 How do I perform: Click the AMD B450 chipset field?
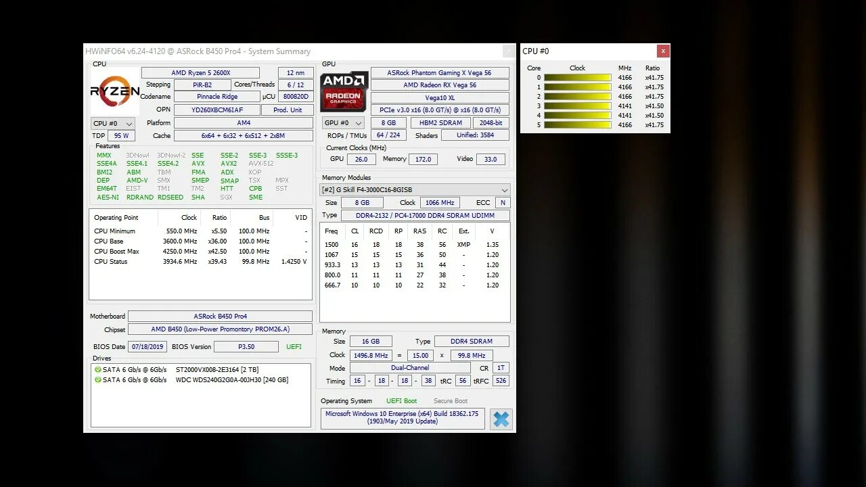(220, 329)
